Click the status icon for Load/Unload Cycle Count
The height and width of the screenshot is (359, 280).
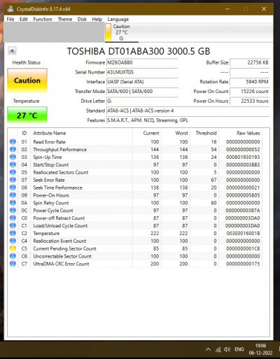coord(13,225)
